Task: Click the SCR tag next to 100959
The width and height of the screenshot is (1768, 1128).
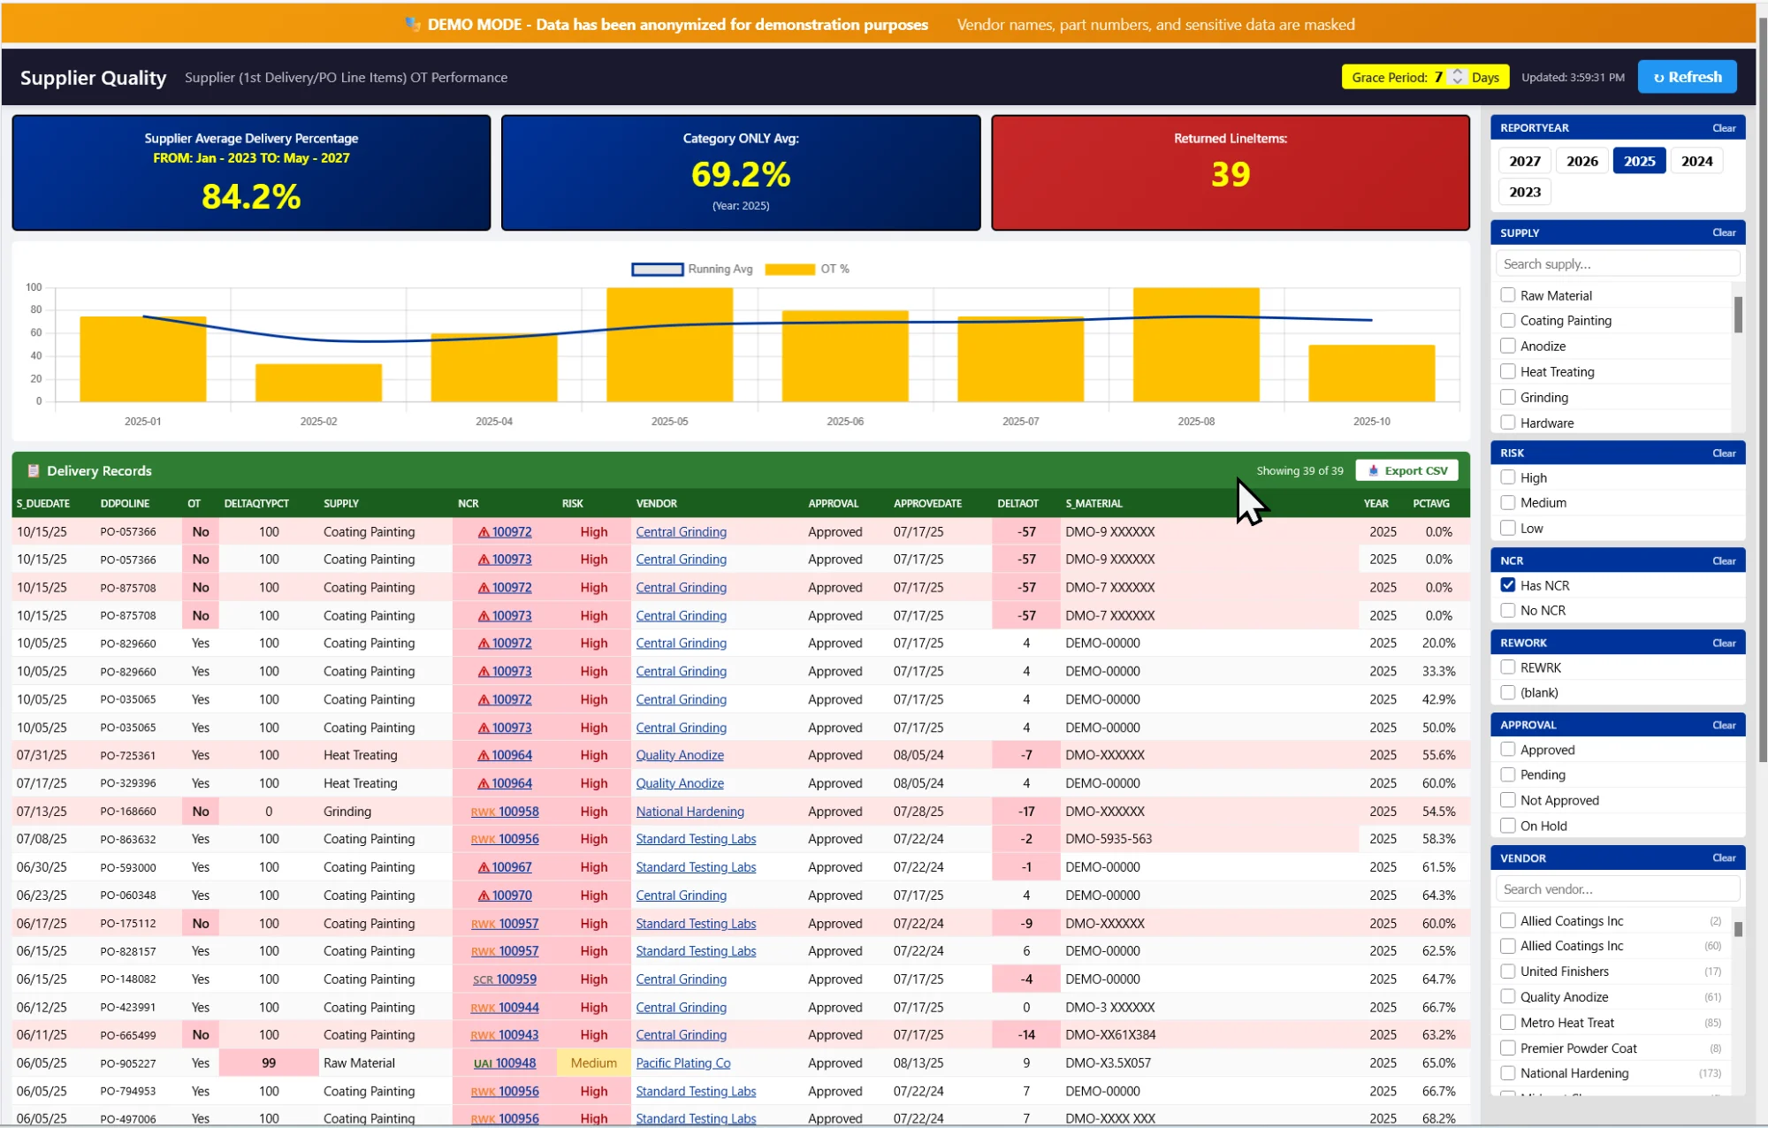Action: (x=483, y=980)
